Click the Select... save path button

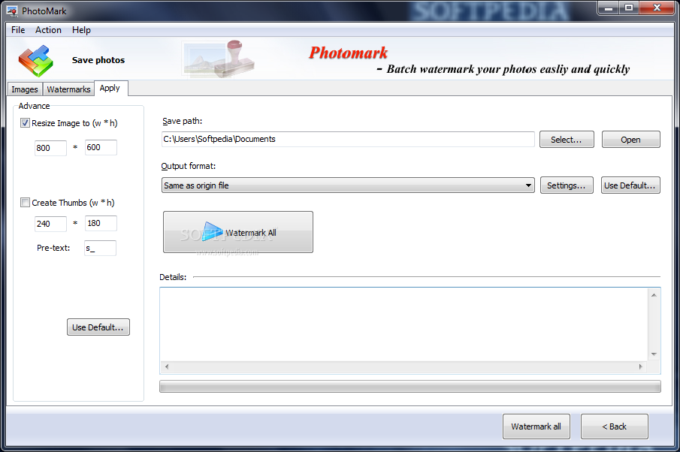coord(567,140)
